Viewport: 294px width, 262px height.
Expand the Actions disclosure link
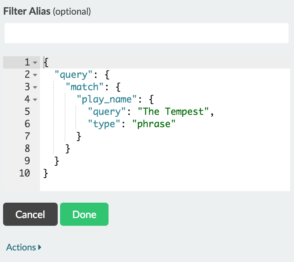click(23, 247)
